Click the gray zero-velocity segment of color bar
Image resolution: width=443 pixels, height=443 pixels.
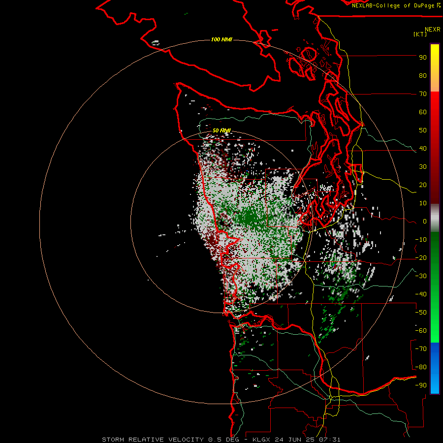435,218
